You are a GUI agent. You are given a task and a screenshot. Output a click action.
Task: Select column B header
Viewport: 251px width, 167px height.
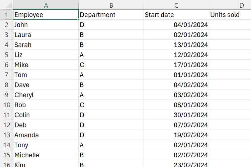pos(111,5)
